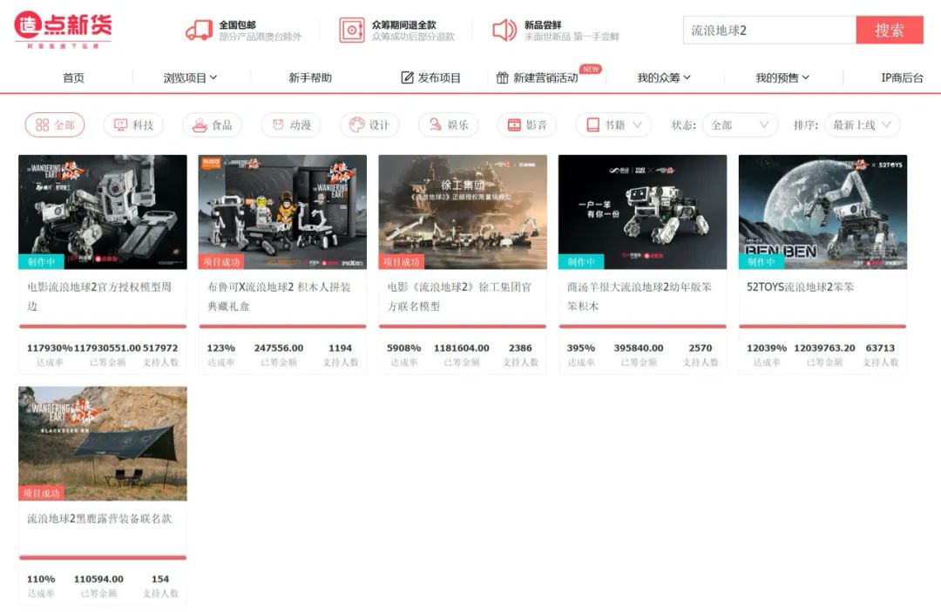Click the edit icon beside 发布项目
Image resolution: width=941 pixels, height=612 pixels.
[407, 77]
